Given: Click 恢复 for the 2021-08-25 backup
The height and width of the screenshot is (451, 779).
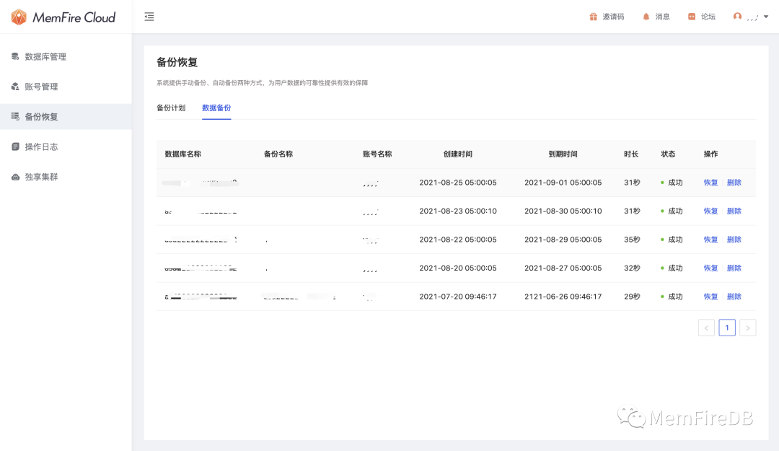Looking at the screenshot, I should pyautogui.click(x=711, y=183).
